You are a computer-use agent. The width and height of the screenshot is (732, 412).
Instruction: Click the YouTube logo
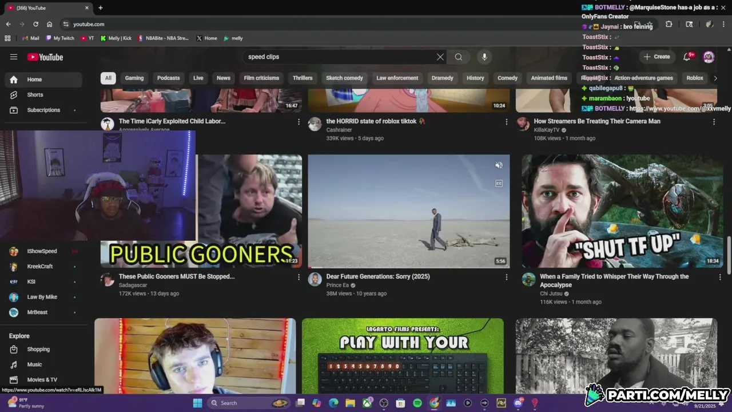(x=45, y=57)
